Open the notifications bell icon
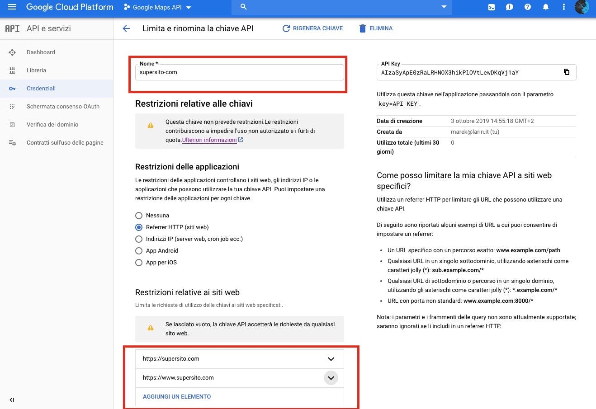 [545, 7]
